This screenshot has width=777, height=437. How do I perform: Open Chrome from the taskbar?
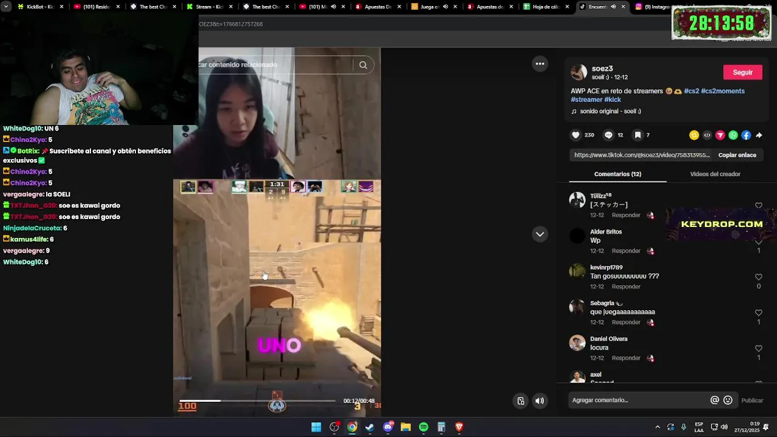tap(352, 427)
